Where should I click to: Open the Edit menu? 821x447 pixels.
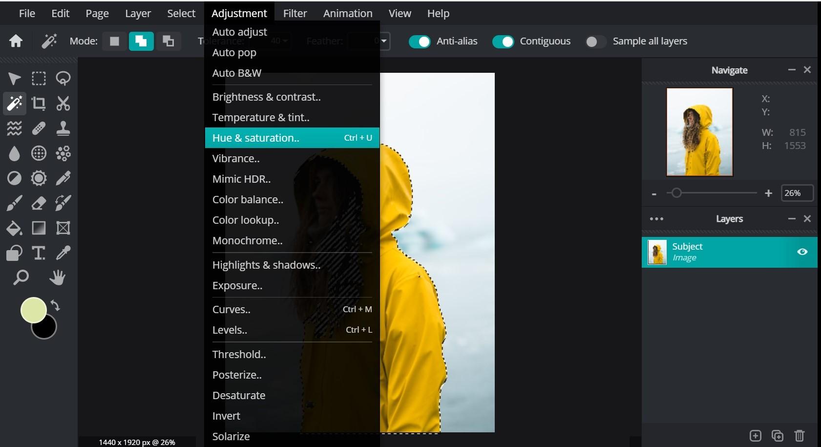click(61, 13)
